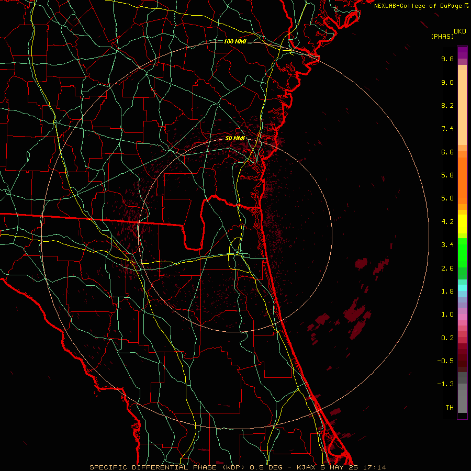
Task: Click the 5.8 value on the color scale
Action: point(447,175)
